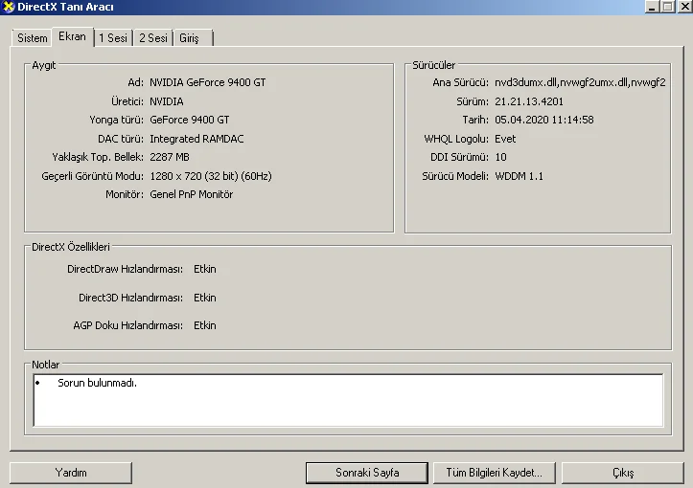Click Etkin next to Direct3D Hızlandırması
The width and height of the screenshot is (693, 488).
(205, 298)
